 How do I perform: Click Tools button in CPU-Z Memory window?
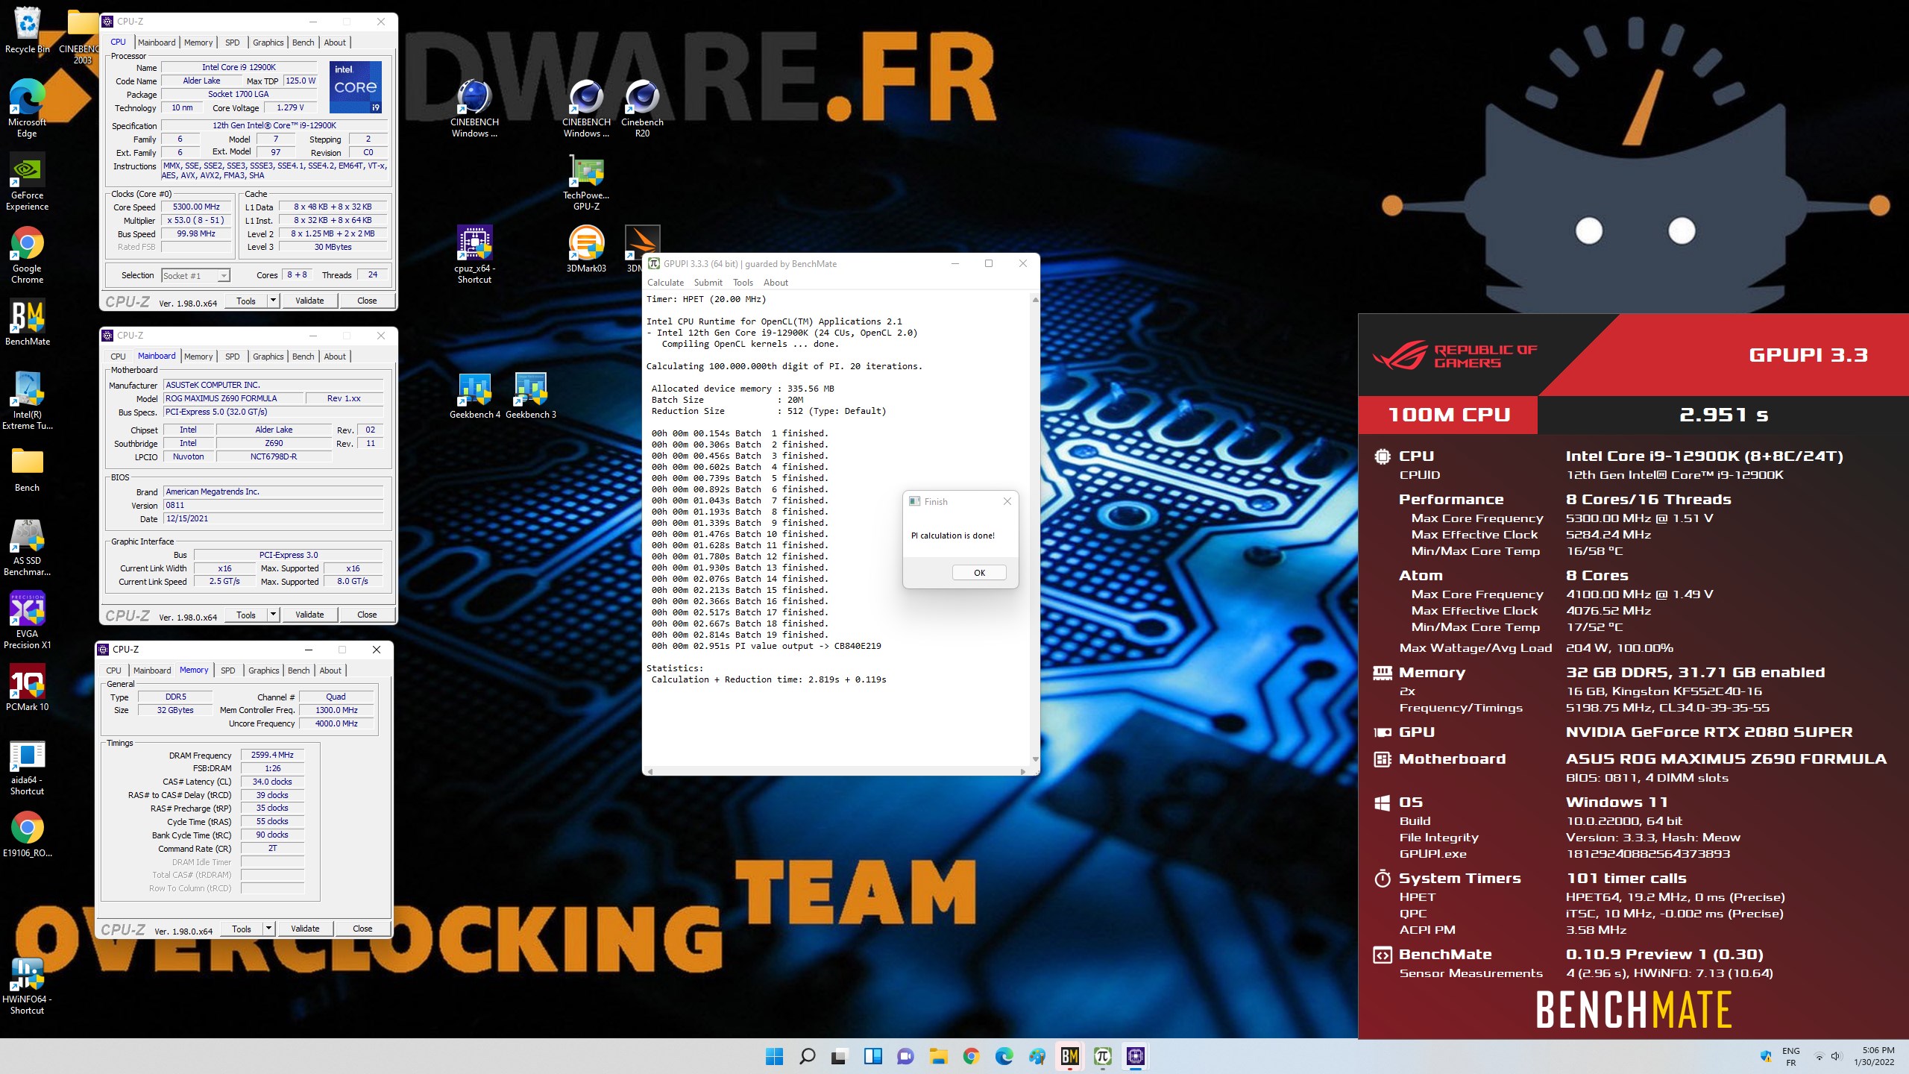[x=242, y=929]
